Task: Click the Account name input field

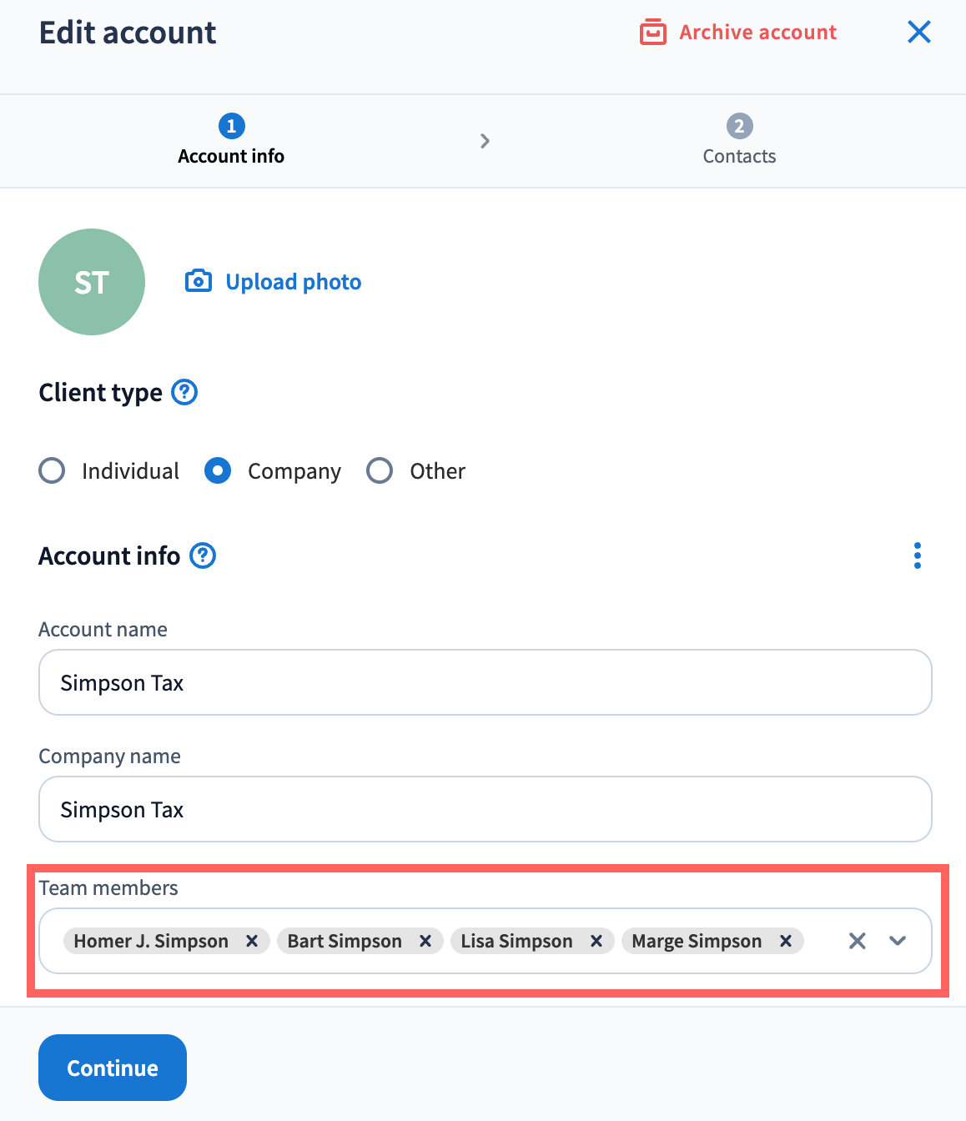Action: pyautogui.click(x=485, y=682)
